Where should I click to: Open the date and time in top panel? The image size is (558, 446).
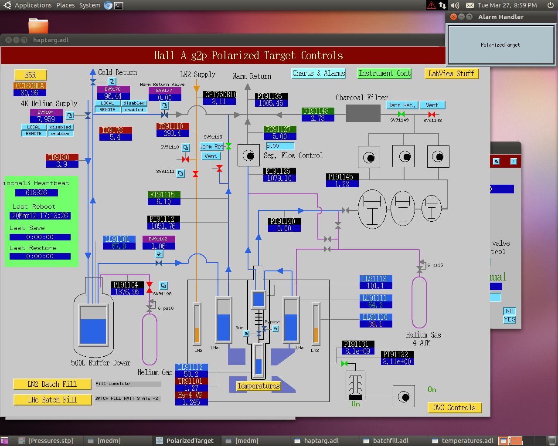(x=507, y=5)
